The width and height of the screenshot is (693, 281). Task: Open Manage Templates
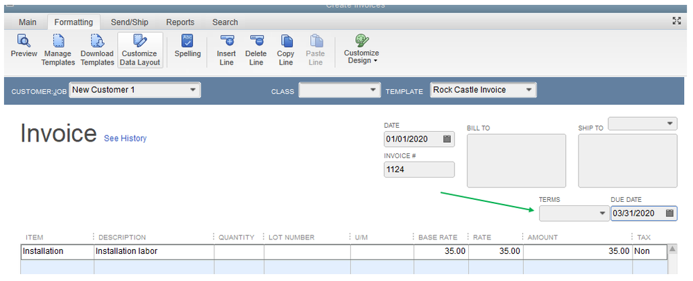click(x=58, y=51)
